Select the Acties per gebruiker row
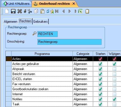The height and width of the screenshot is (107, 121). coord(63,64)
